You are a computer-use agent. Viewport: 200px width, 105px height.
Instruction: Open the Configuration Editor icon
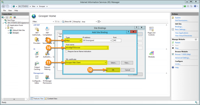[37, 77]
